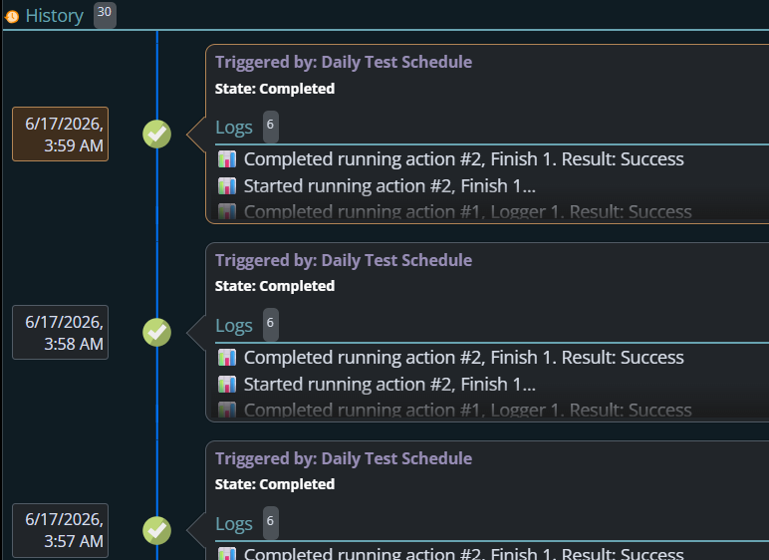
Task: Click the green checkmark for 3:59 AM run
Action: (x=157, y=134)
